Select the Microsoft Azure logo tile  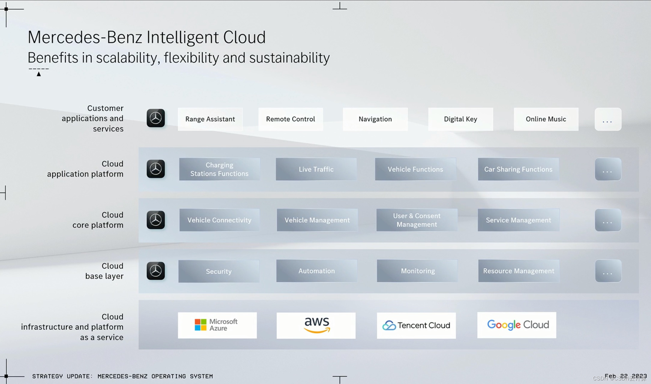(x=217, y=325)
